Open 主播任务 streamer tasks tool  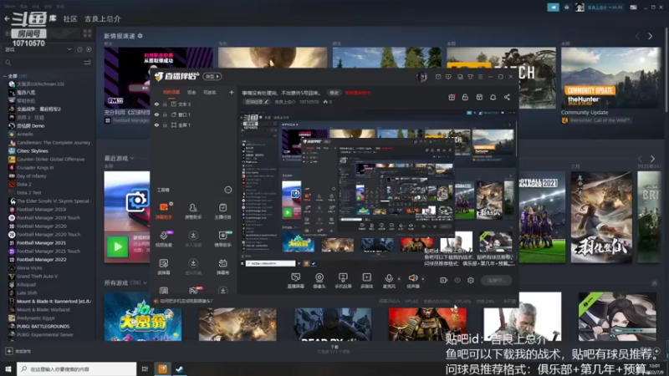click(222, 211)
